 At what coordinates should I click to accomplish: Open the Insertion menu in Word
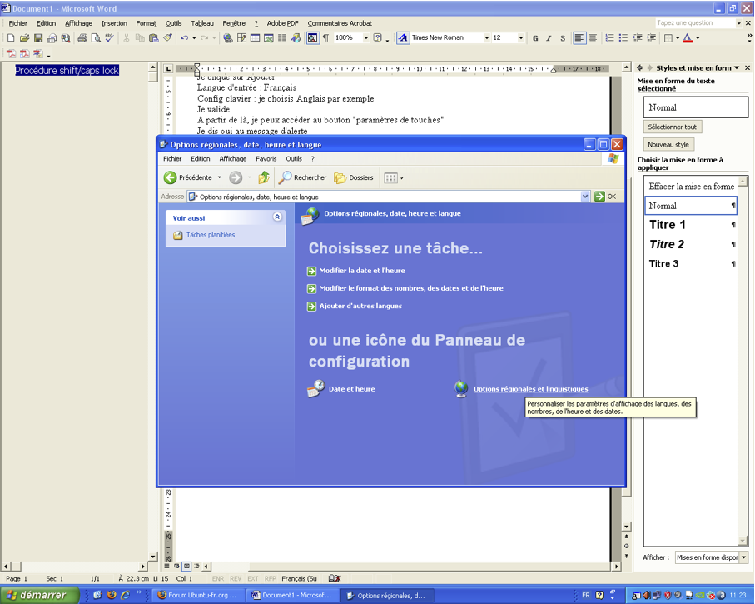pos(114,23)
